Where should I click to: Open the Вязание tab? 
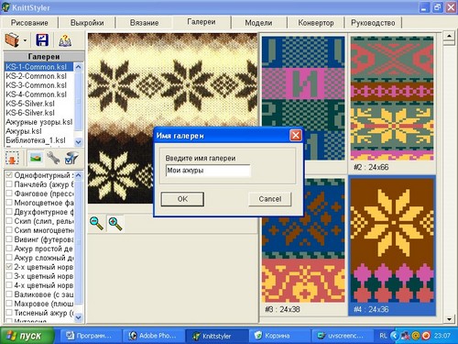[x=144, y=23]
